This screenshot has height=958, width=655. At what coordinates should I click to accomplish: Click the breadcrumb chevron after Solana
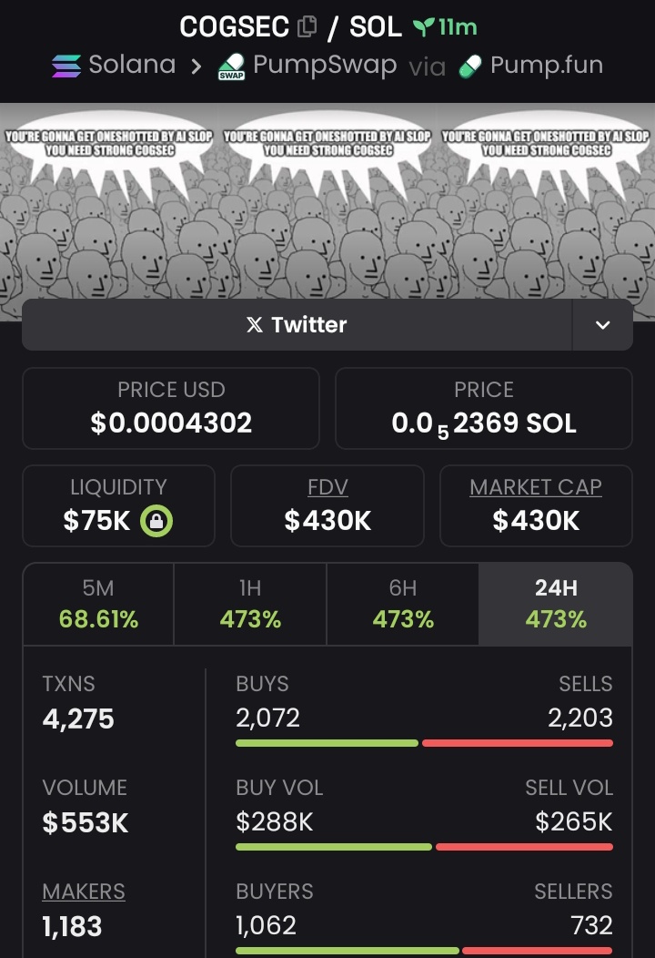(196, 66)
